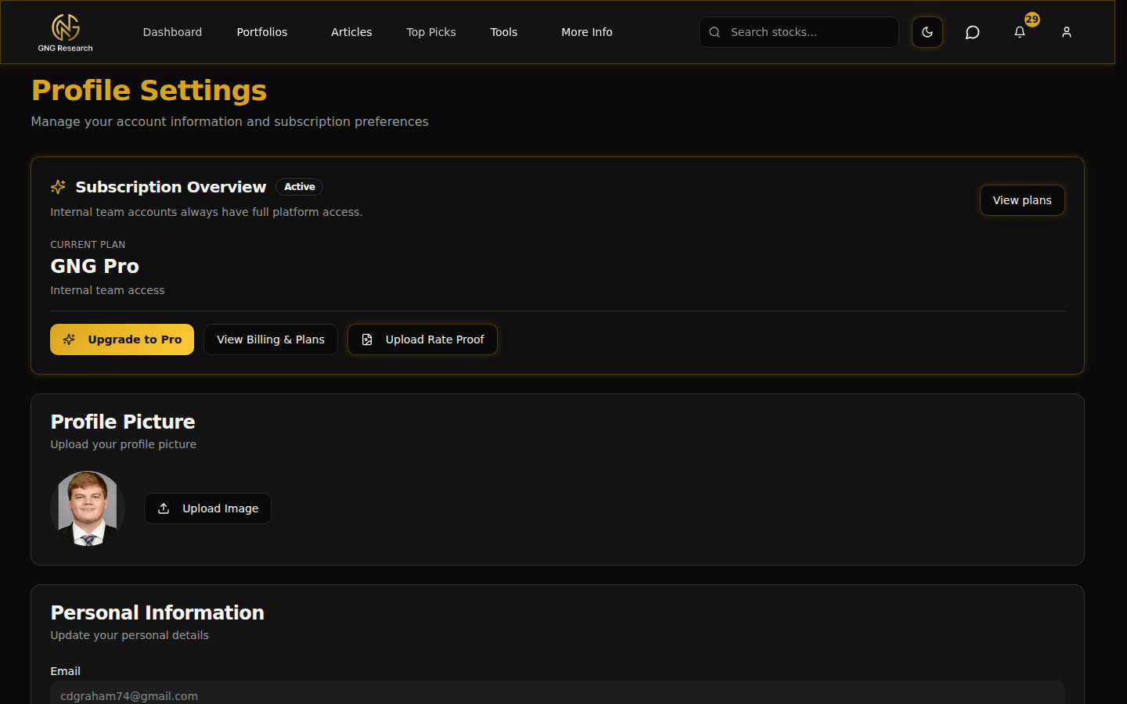Click the GNG Research logo
Image resolution: width=1127 pixels, height=704 pixels.
pos(66,33)
